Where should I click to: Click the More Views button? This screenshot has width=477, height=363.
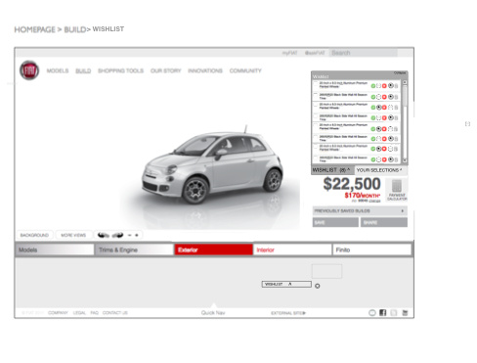pyautogui.click(x=73, y=235)
